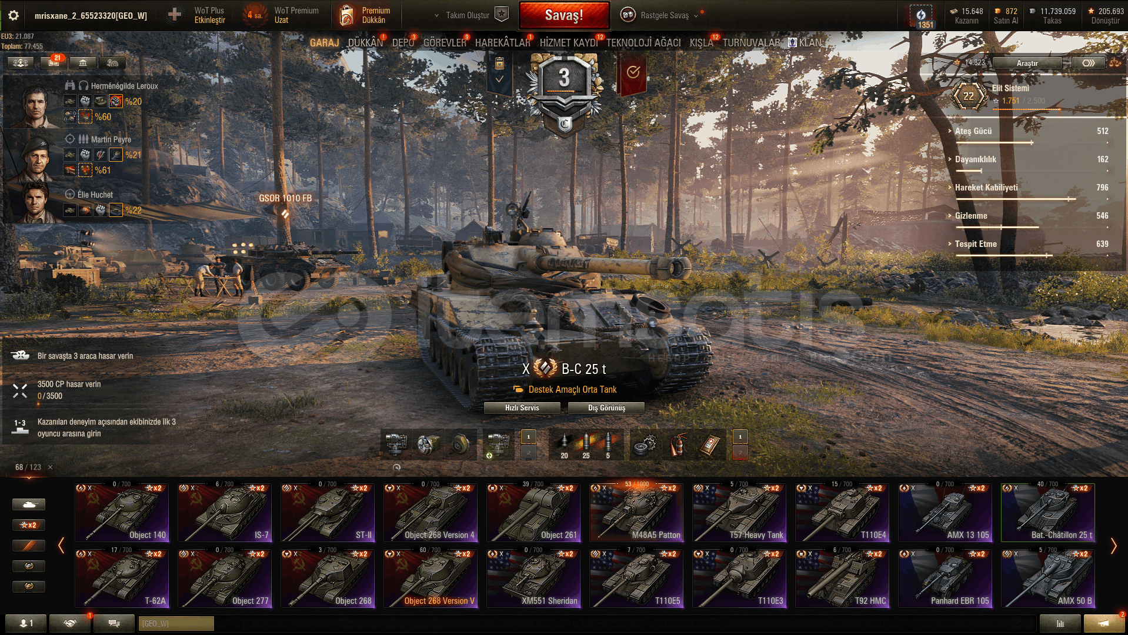Image resolution: width=1128 pixels, height=635 pixels.
Task: Switch to the GÖREVLER tab
Action: pyautogui.click(x=445, y=42)
